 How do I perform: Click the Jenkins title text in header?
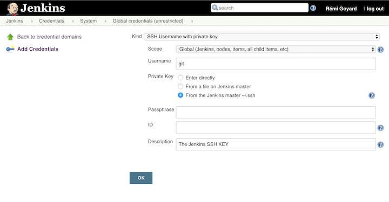[x=43, y=8]
